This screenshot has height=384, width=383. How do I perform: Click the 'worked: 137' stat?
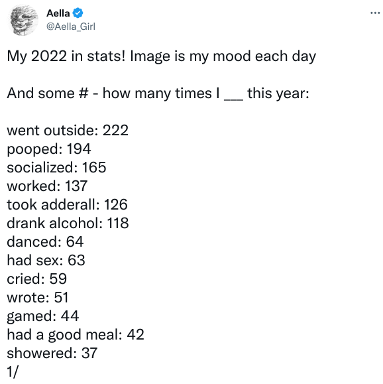coord(47,186)
